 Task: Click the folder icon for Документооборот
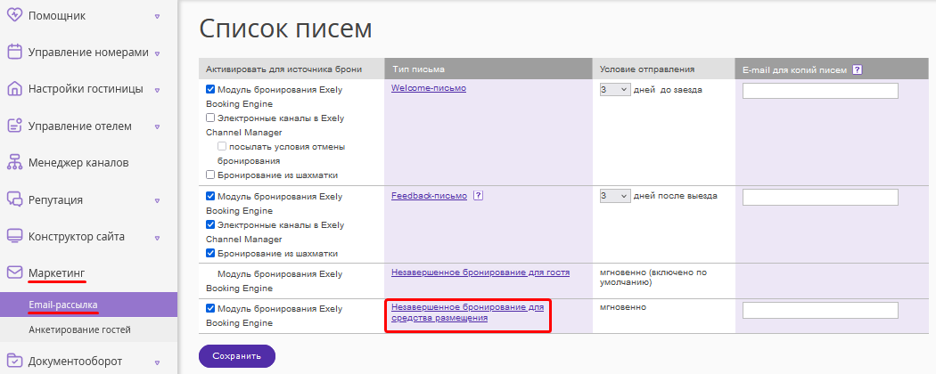pos(14,361)
